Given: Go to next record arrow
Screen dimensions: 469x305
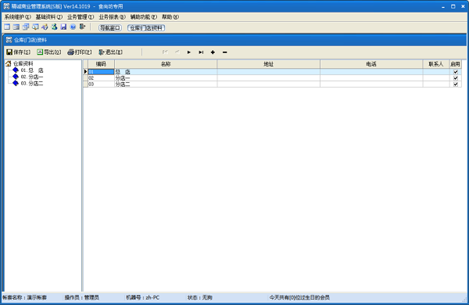Looking at the screenshot, I should [x=188, y=52].
